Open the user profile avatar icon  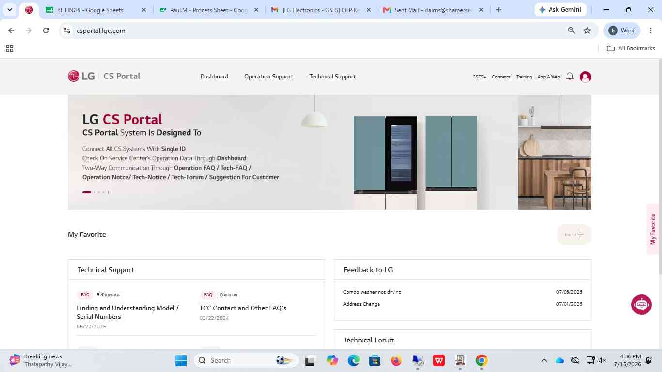click(585, 77)
